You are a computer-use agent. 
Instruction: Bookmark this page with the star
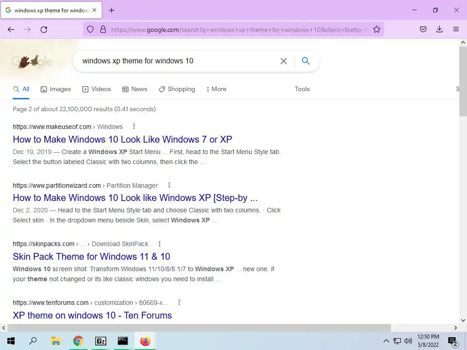(x=377, y=30)
